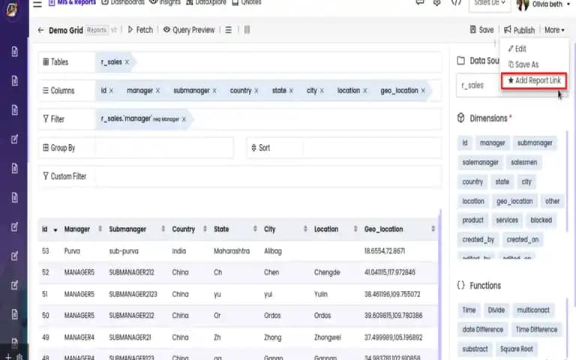Click the Dimensions panel vertical scrollbar
This screenshot has width=576, height=360.
[568, 181]
